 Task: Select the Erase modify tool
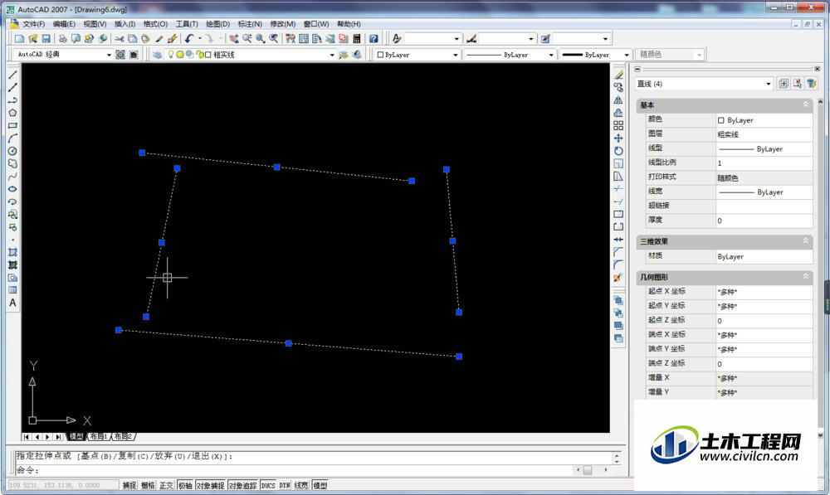(x=618, y=75)
